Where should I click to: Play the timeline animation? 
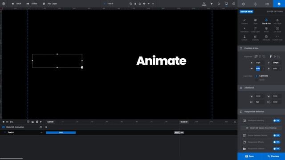(x=41, y=122)
